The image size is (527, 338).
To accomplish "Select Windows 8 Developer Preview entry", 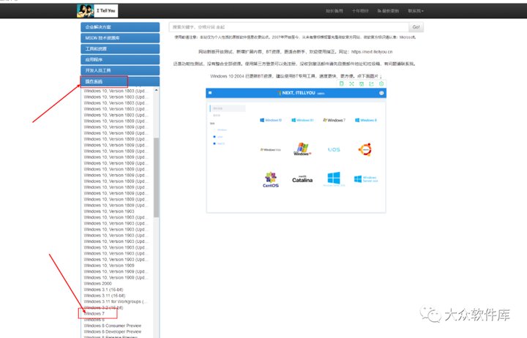I will point(113,332).
